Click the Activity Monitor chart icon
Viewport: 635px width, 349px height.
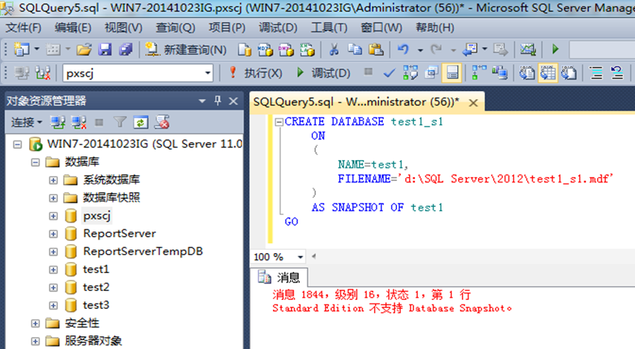click(x=528, y=49)
